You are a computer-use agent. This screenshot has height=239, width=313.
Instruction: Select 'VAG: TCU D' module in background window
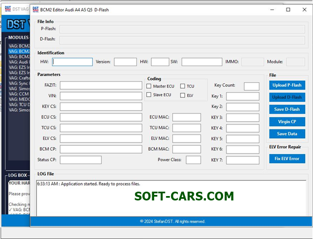tap(19, 105)
